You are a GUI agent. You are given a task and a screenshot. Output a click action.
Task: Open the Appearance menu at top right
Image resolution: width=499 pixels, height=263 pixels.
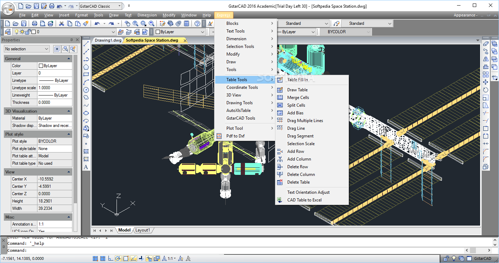pos(466,15)
